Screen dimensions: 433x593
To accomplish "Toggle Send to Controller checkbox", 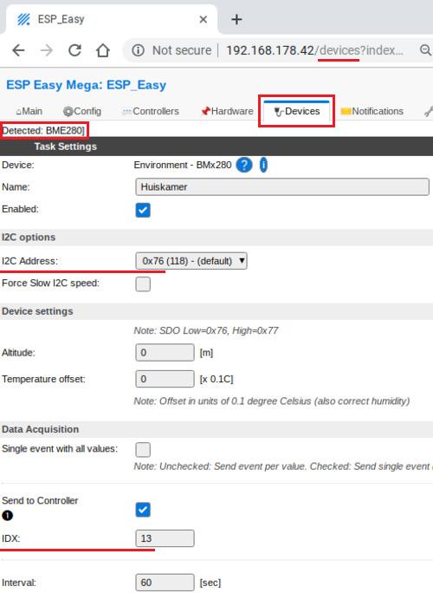I will (143, 510).
